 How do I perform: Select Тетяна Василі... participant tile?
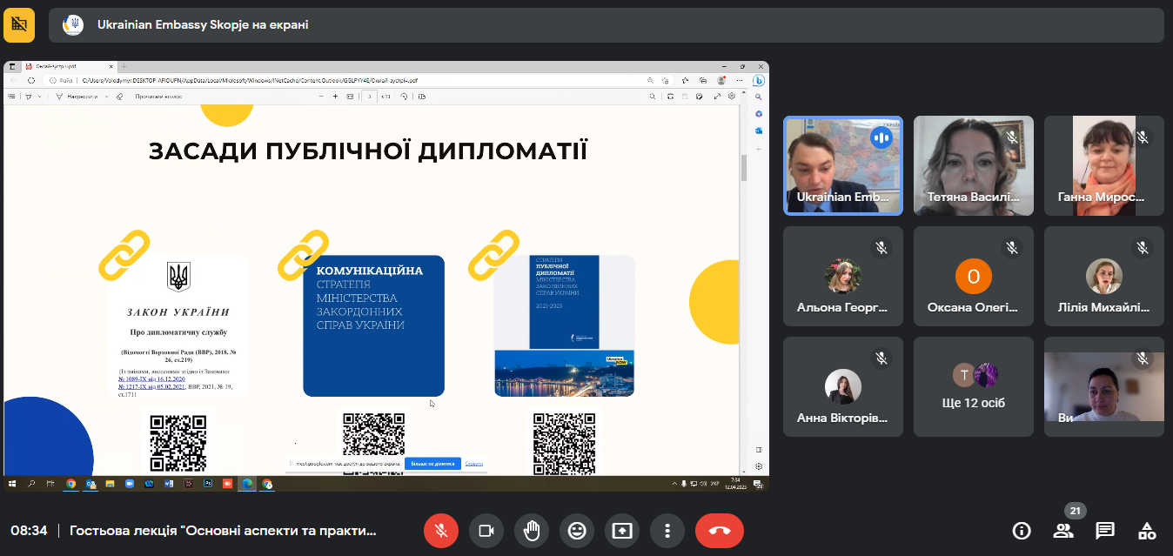point(974,165)
